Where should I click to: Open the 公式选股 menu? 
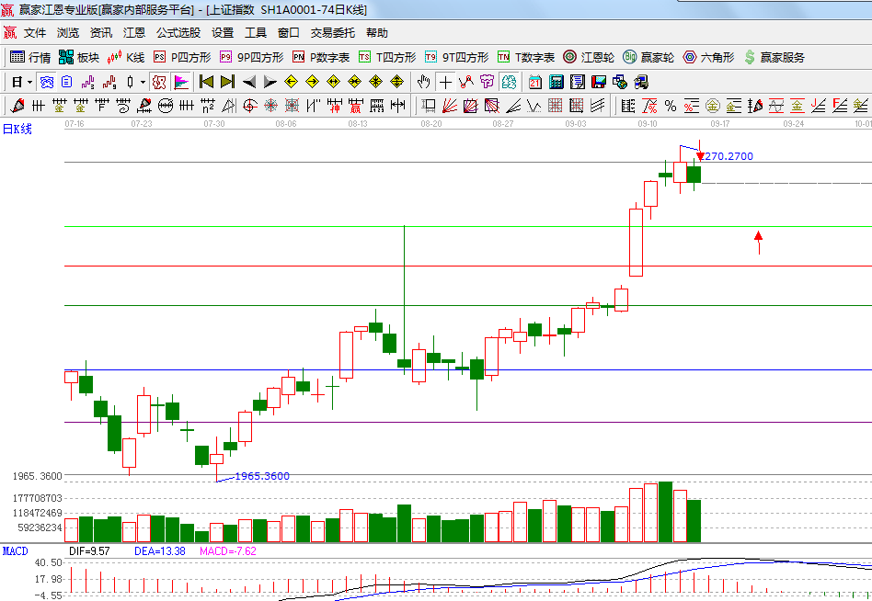pos(178,33)
